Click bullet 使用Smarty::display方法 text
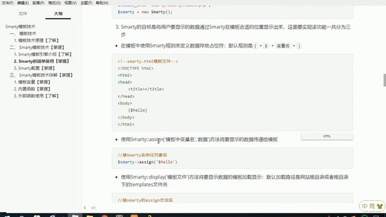 235,181
